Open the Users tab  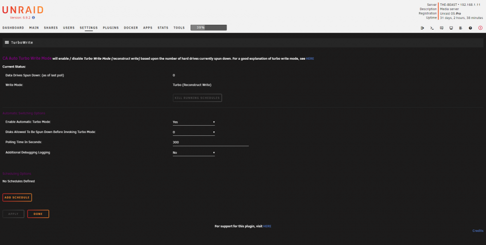69,28
